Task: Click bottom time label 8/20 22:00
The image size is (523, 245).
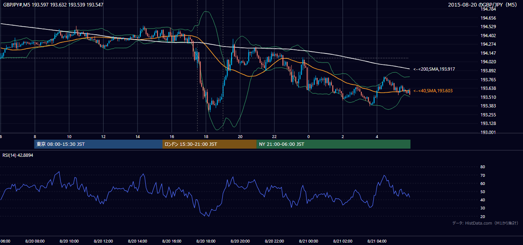Action: point(274,241)
